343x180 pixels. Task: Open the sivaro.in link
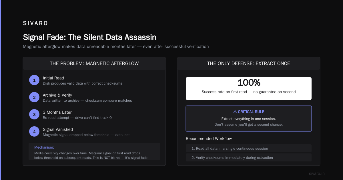(317, 173)
